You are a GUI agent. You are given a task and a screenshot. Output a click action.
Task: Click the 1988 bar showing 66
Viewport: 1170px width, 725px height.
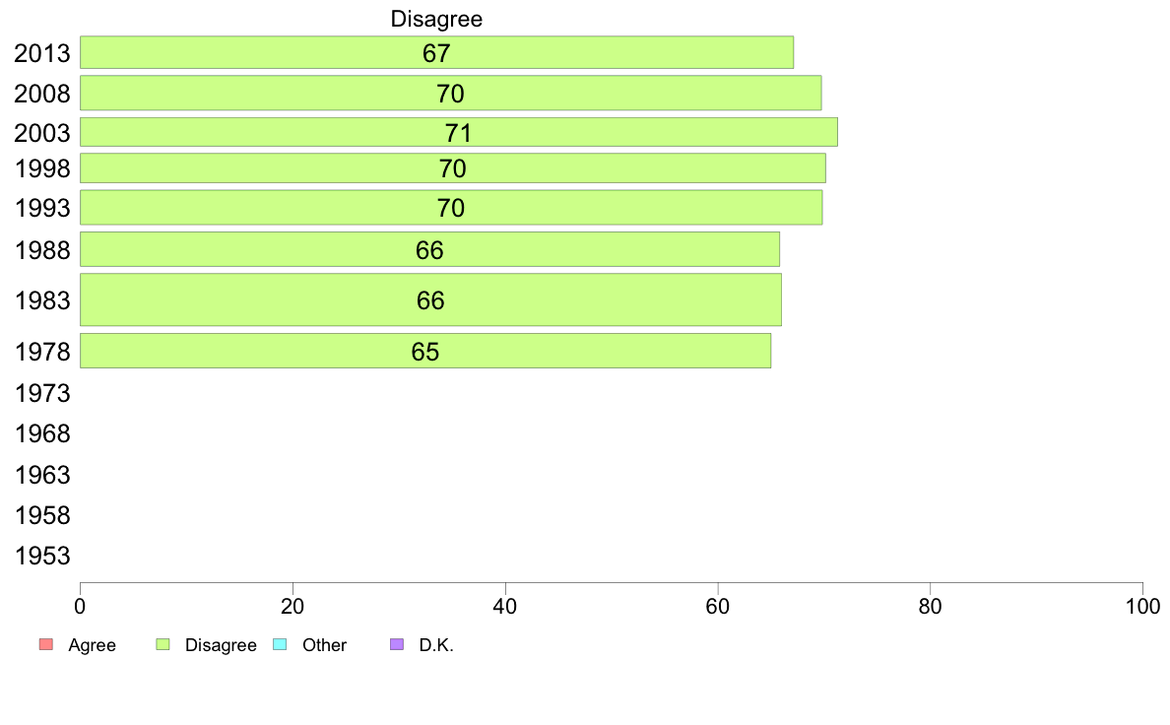click(429, 249)
